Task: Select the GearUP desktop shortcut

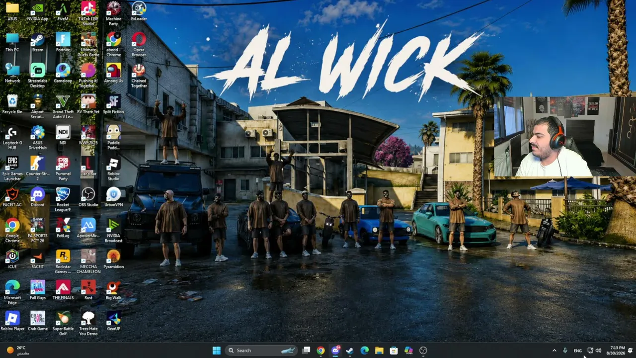Action: [114, 321]
